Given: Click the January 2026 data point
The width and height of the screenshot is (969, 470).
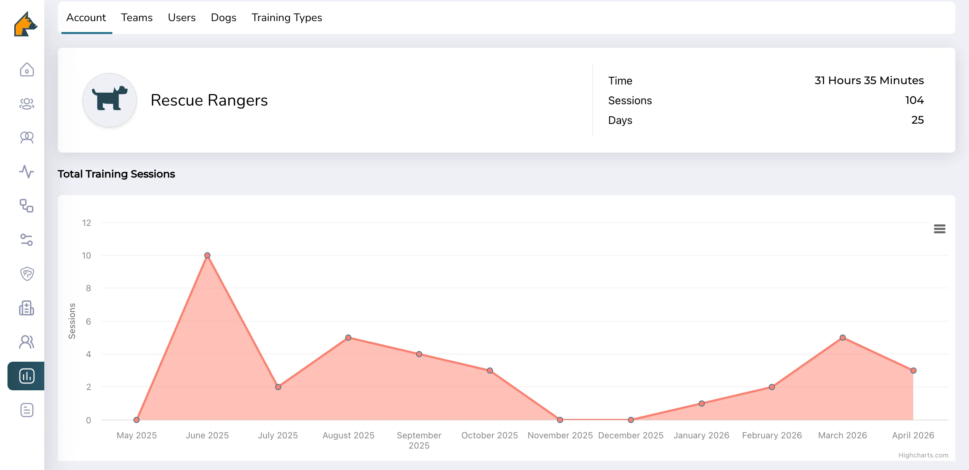Looking at the screenshot, I should (x=701, y=404).
